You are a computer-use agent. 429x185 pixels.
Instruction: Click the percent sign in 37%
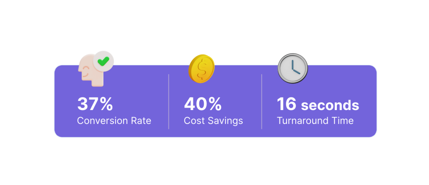coord(106,104)
